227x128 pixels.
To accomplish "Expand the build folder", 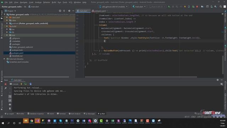I will [x=7, y=26].
